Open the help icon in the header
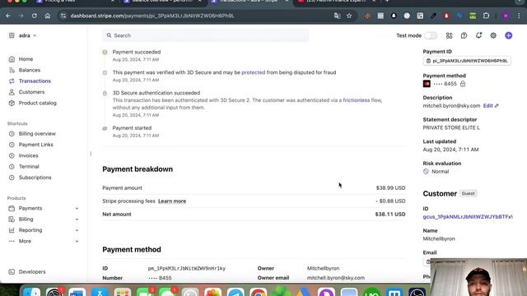Screen dimensions: 527x296 [464, 35]
